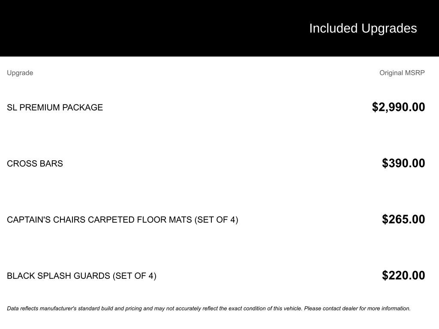Click "(SET OF 4)" in splash guards row
The width and height of the screenshot is (439, 329).
[x=135, y=276]
